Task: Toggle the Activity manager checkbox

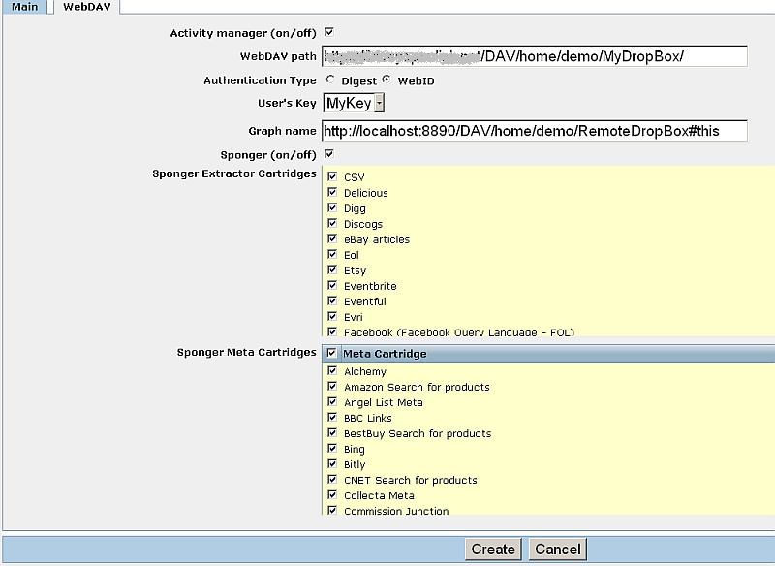Action: pos(329,33)
